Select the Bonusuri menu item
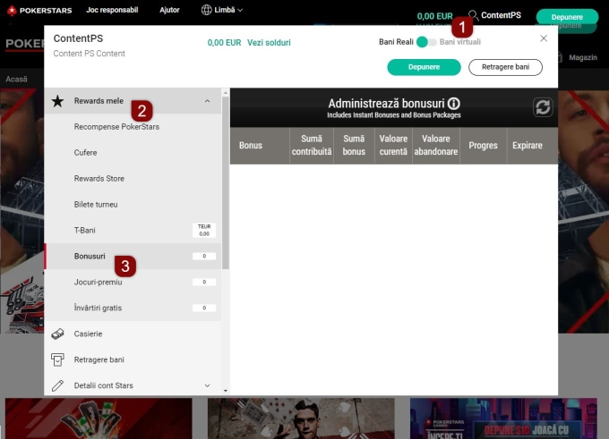The image size is (609, 439). (133, 257)
